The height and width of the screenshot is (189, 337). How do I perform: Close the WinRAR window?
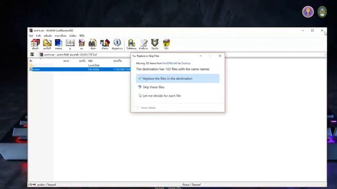[x=322, y=30]
